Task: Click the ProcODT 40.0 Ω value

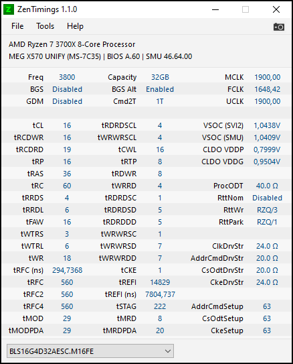Action: (x=267, y=186)
